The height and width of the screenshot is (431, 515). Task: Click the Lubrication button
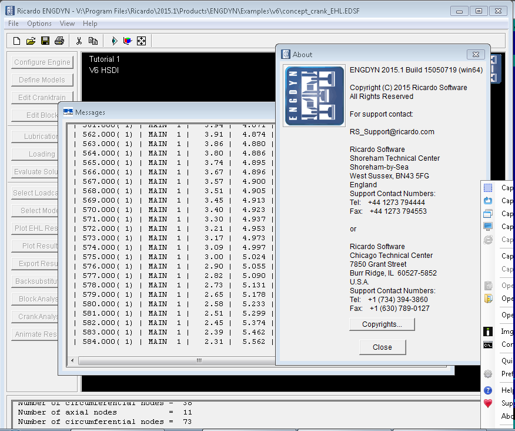click(x=35, y=136)
